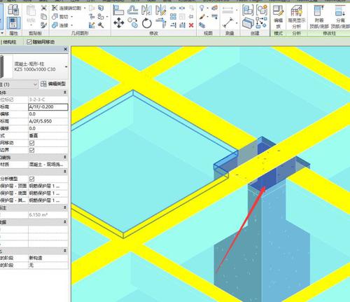This screenshot has width=350, height=302.
Task: Click the volume value 6.150 m³
Action: 48,215
